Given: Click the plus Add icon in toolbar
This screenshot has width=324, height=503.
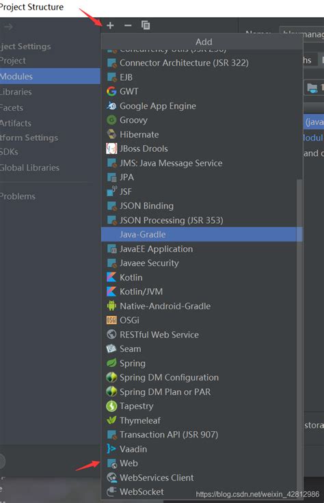Looking at the screenshot, I should pos(110,25).
